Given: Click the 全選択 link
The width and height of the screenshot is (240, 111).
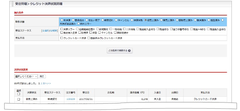Looking at the screenshot, I should point(46,31).
